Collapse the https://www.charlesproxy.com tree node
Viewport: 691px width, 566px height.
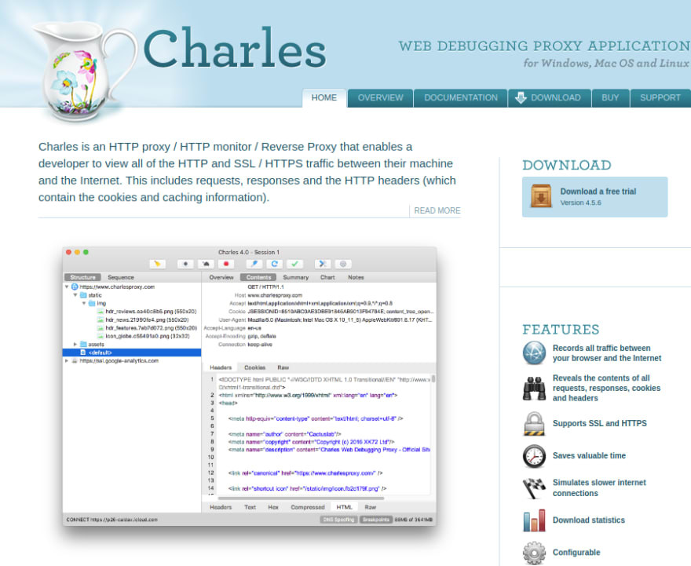pyautogui.click(x=67, y=287)
